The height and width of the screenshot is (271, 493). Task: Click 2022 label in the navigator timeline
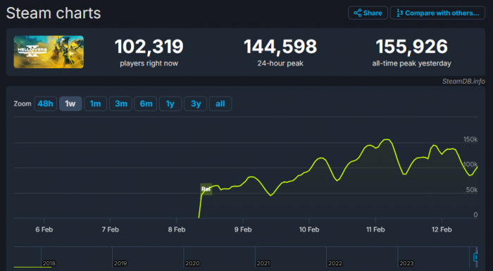[335, 263]
